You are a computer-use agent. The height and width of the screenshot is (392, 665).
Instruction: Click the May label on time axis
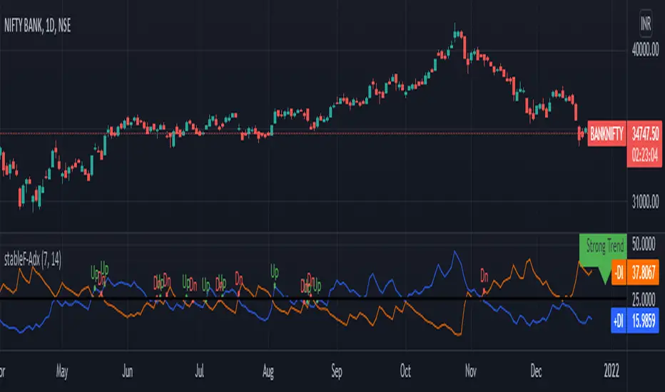(62, 371)
